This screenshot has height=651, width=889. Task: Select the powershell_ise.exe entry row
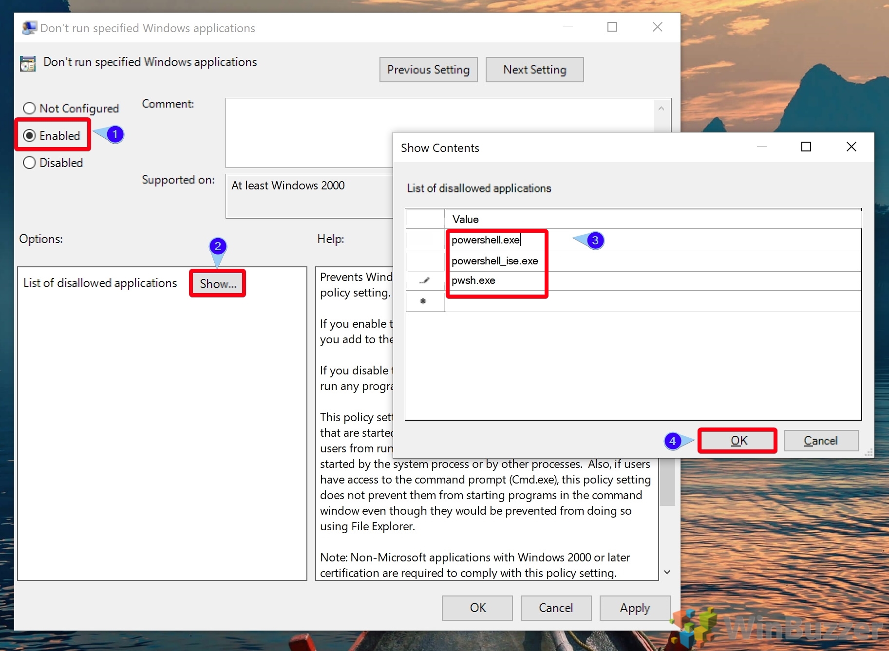pos(494,260)
